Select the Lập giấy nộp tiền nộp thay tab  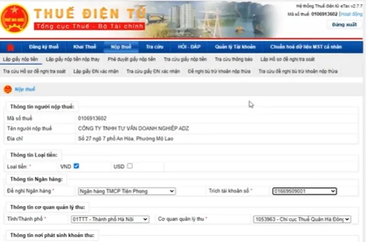click(x=73, y=59)
